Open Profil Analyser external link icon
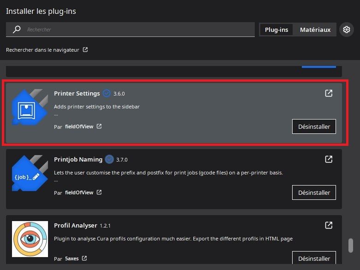 (x=329, y=225)
